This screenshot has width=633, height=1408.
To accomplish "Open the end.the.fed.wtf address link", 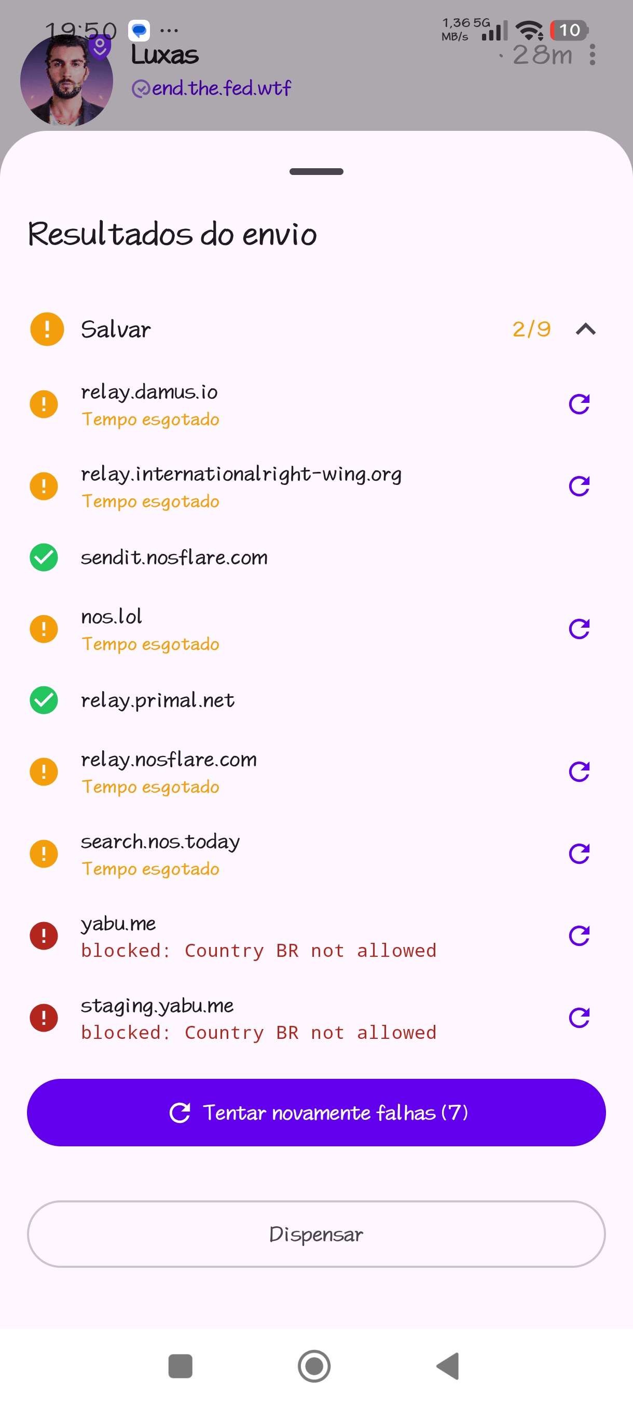I will point(212,88).
